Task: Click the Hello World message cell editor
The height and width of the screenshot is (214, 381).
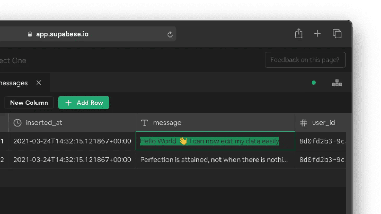Action: (x=215, y=141)
